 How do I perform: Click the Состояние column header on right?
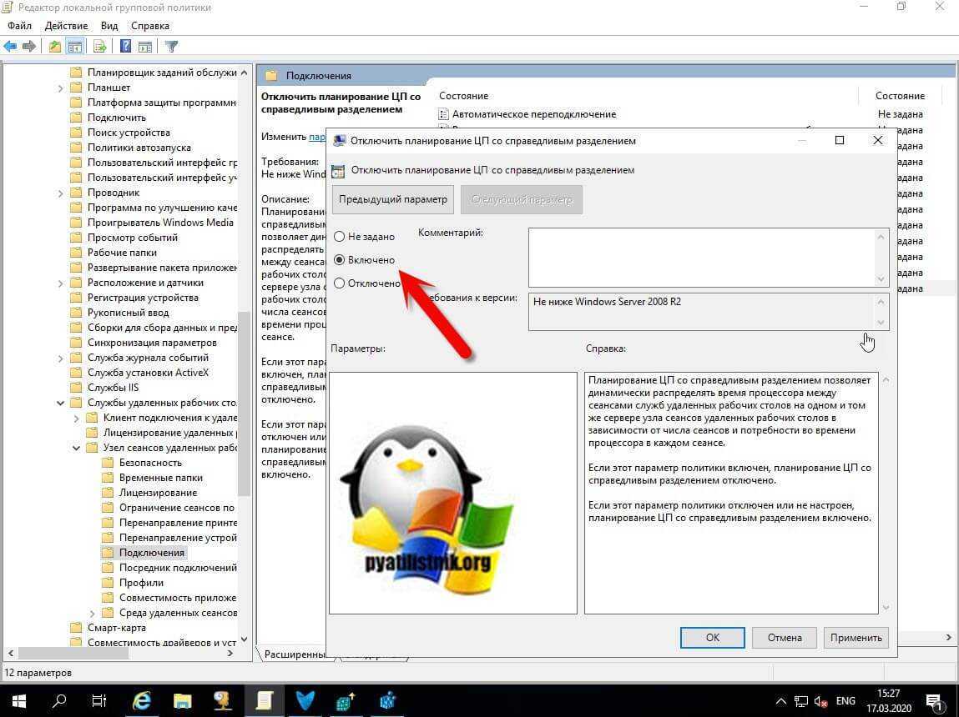pos(900,96)
